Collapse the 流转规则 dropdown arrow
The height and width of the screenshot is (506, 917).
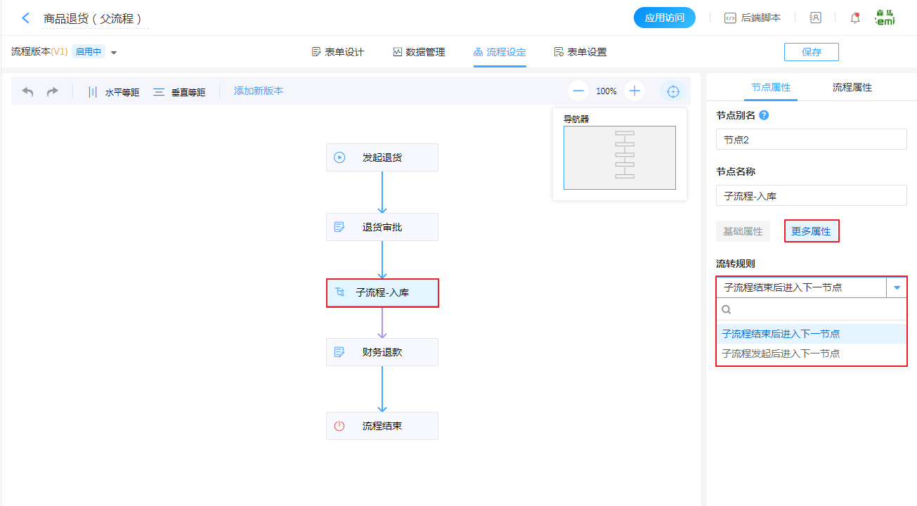pyautogui.click(x=897, y=287)
